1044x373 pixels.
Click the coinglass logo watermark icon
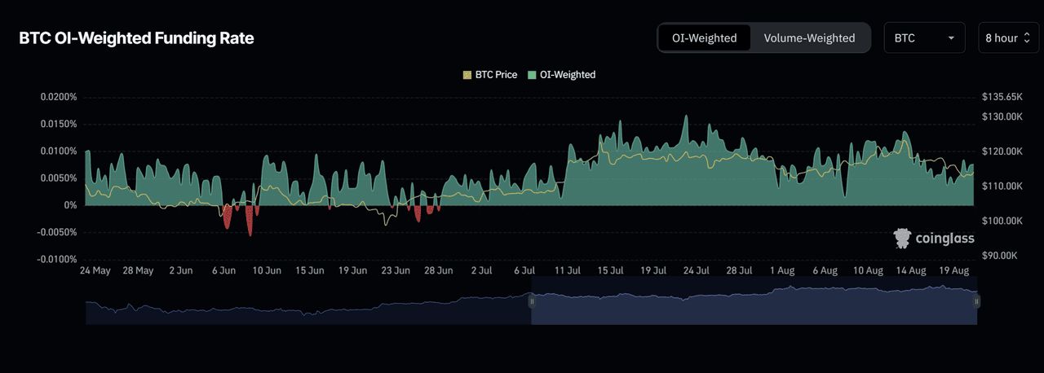(x=902, y=239)
